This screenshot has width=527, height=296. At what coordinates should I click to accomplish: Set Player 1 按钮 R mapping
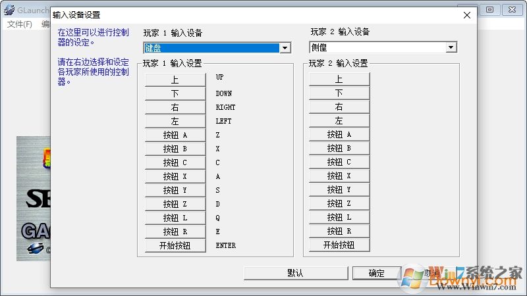pos(175,232)
